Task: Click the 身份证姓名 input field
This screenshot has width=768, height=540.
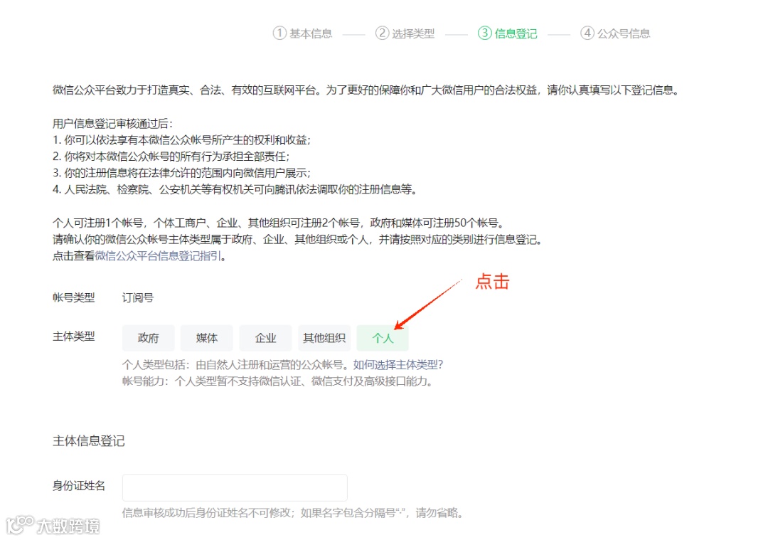Action: 235,487
